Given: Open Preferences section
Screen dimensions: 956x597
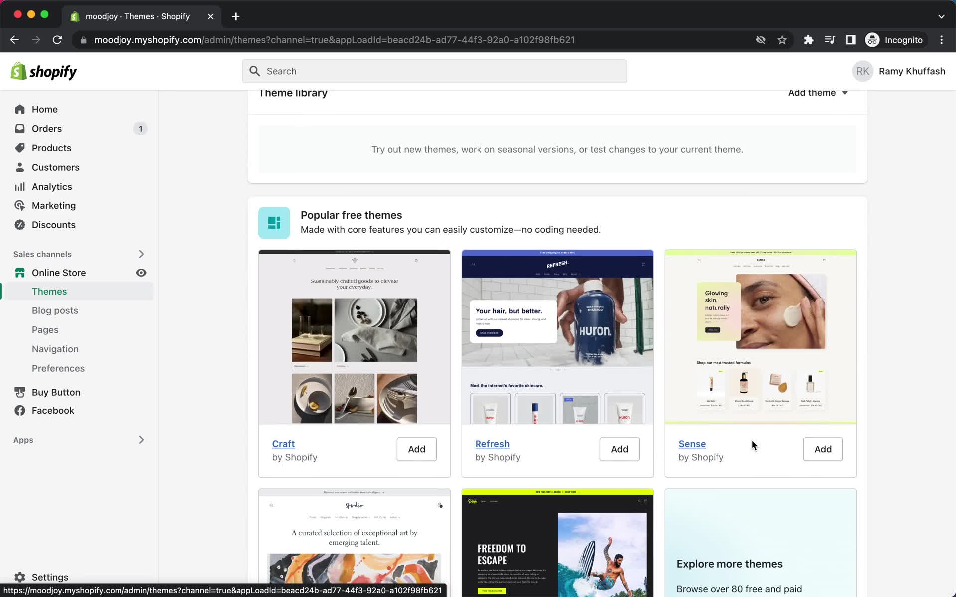Looking at the screenshot, I should pos(58,368).
